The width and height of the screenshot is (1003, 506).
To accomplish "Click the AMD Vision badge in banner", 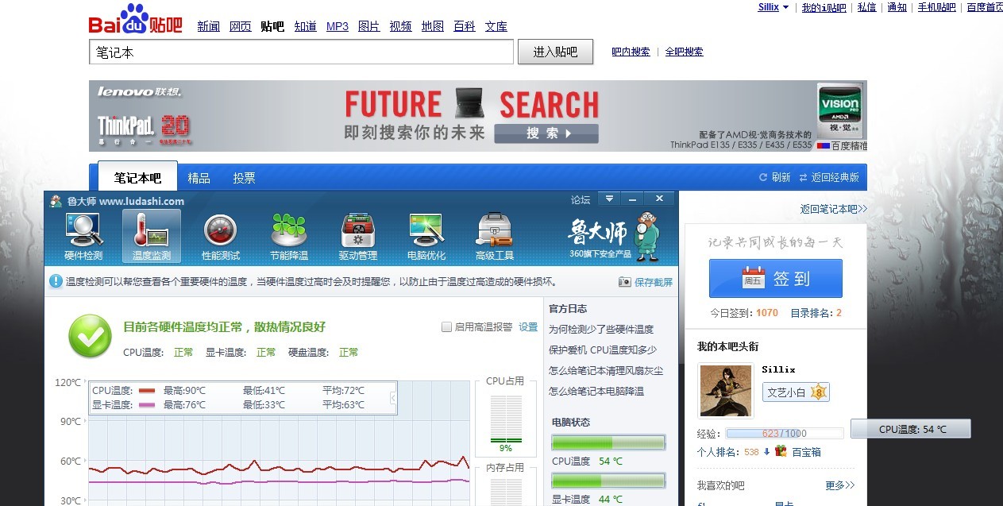I will (839, 111).
